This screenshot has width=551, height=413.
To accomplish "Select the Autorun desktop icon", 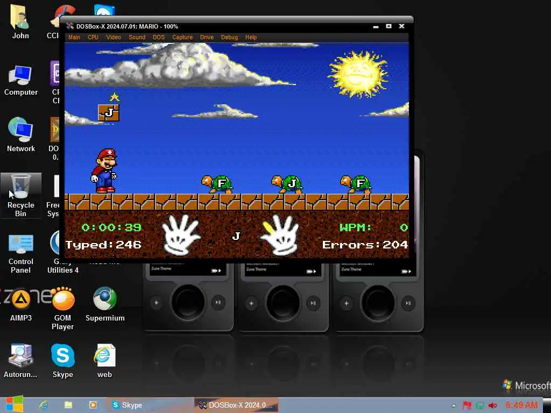I will 20,361.
